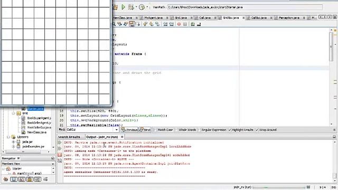Click the fourth boxed filter toggle in the Navigator toolbar
Image resolution: width=338 pixels, height=190 pixels.
[37, 179]
